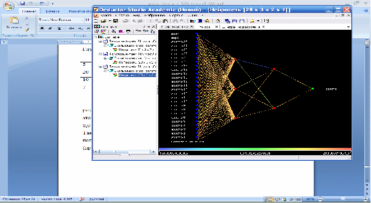This screenshot has height=203, width=371.
Task: Click the Print icon in Deductor toolbar
Action: click(x=126, y=21)
